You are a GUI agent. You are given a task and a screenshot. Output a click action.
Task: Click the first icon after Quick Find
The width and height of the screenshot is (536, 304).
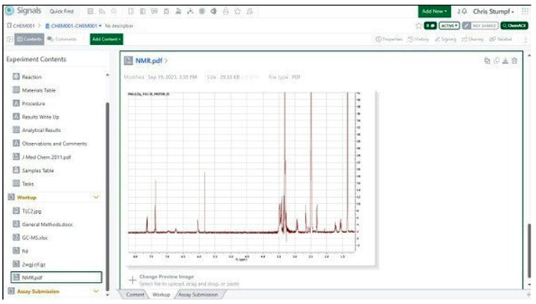(x=90, y=11)
